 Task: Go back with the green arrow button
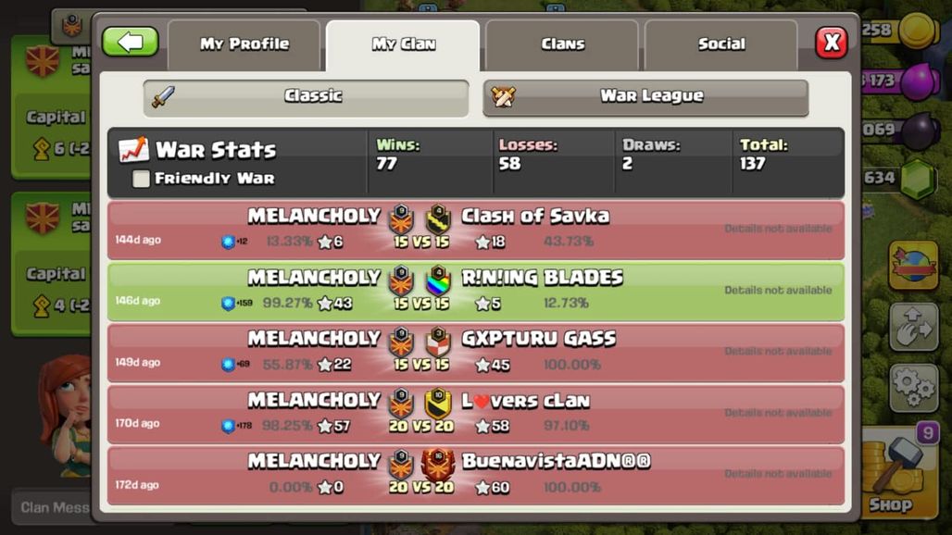(x=130, y=43)
